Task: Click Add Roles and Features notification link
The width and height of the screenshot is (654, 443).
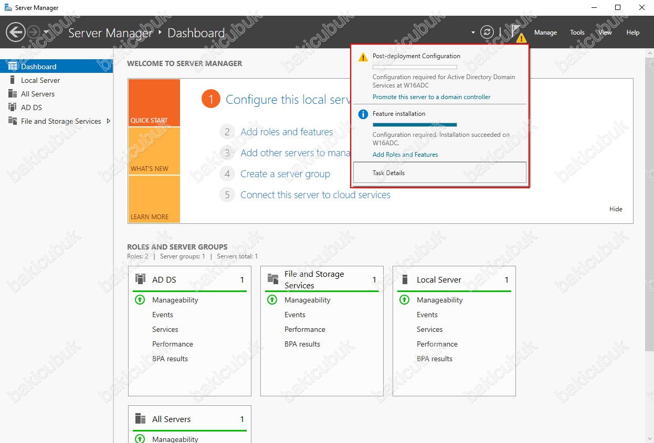Action: click(405, 155)
